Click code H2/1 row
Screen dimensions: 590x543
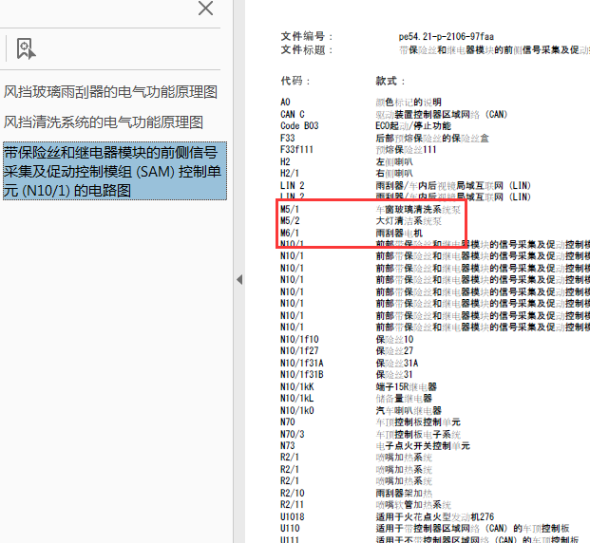(290, 174)
